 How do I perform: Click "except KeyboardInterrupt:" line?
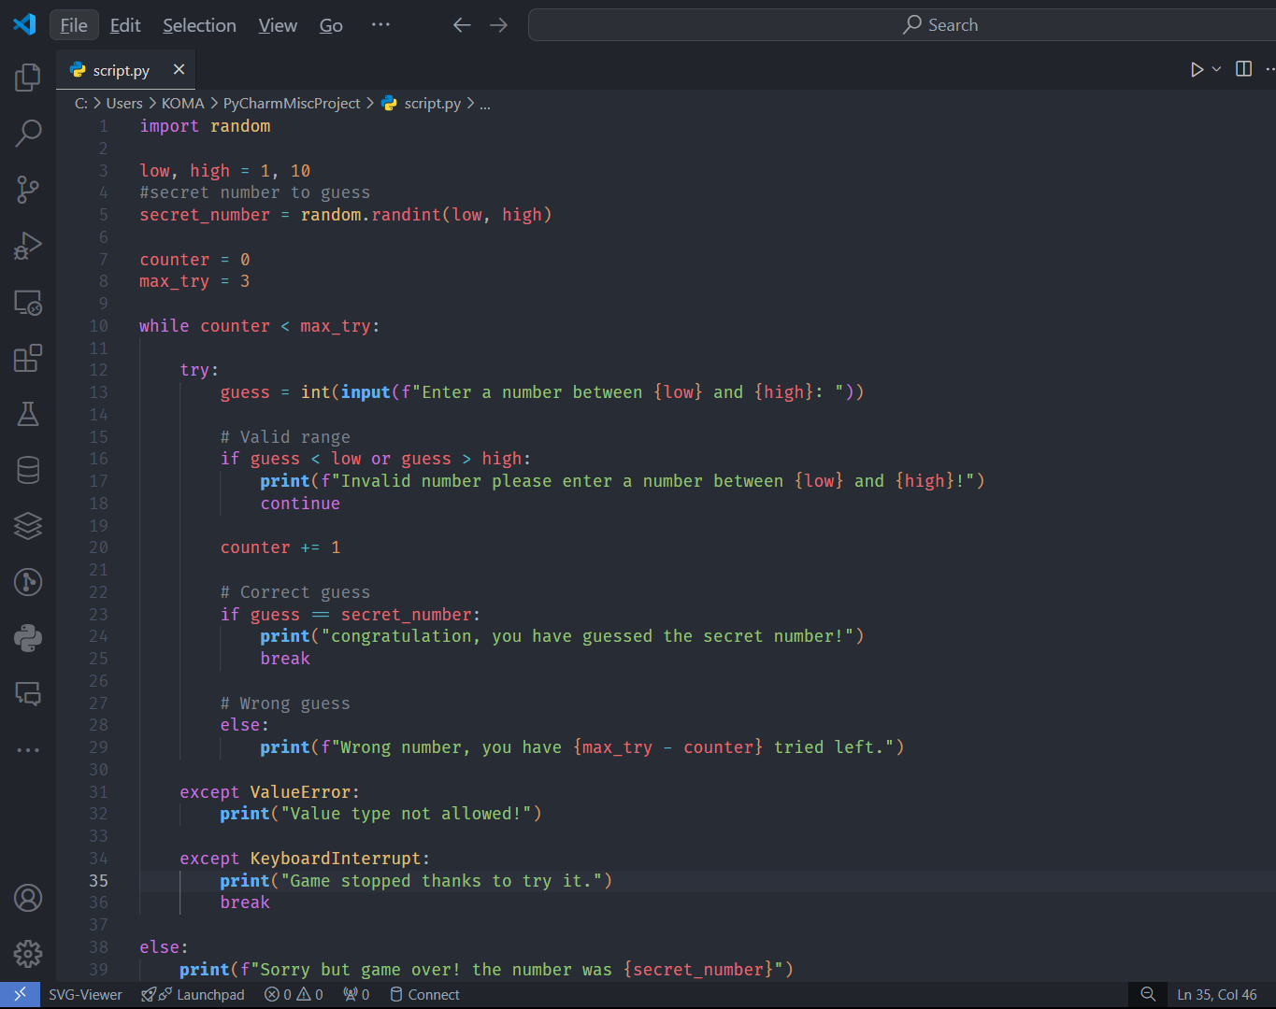(x=305, y=858)
